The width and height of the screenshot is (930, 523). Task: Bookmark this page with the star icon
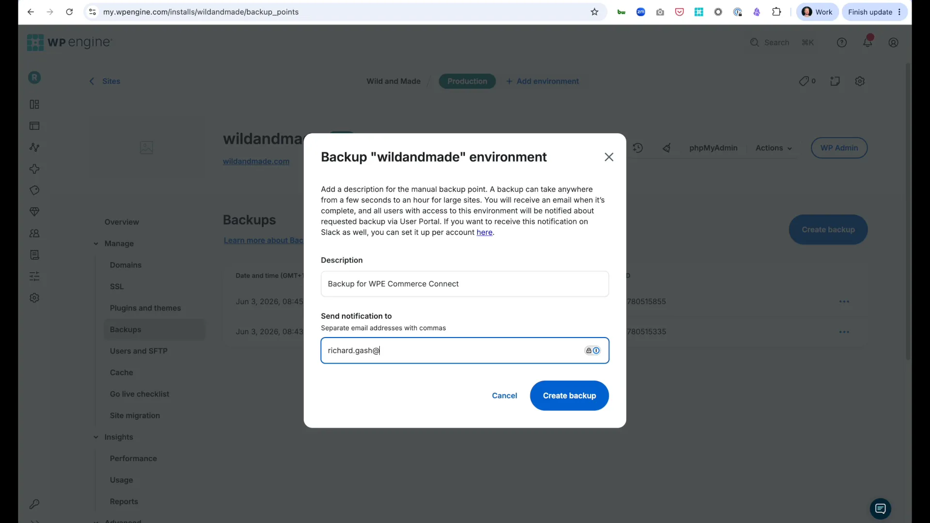click(x=594, y=12)
